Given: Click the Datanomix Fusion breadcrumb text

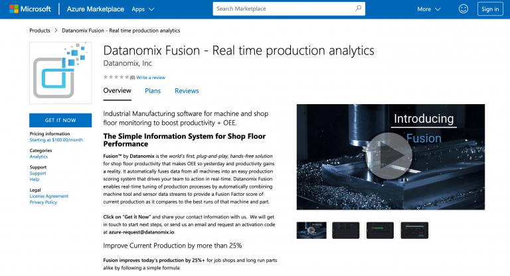Looking at the screenshot, I should (121, 31).
